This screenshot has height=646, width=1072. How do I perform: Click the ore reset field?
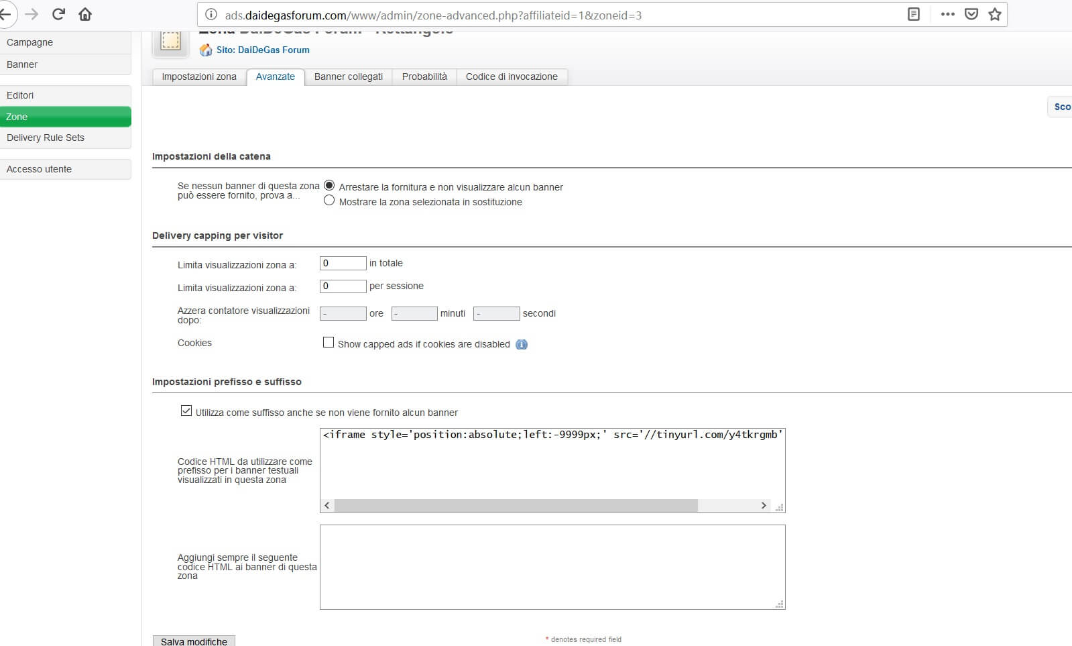[x=343, y=313]
